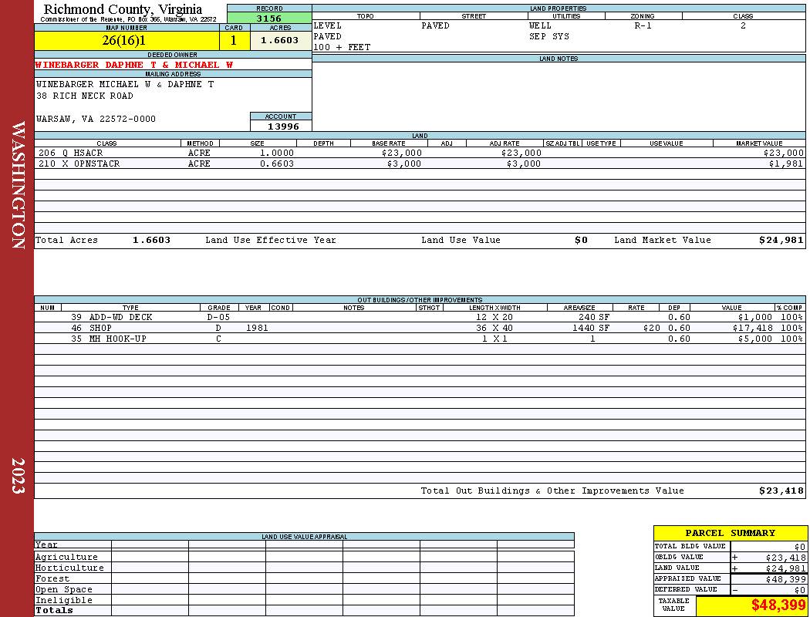
Task: Click deeded owner WINEBARGER DAPHNE T & MICHAEL W
Action: [133, 65]
